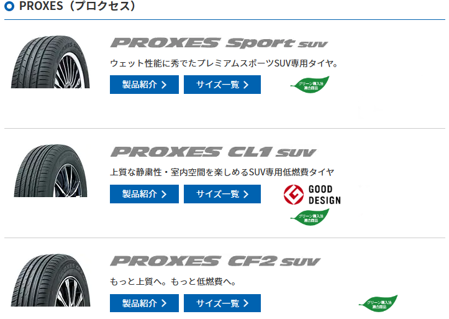Image resolution: width=449 pixels, height=319 pixels.
Task: Click green leaf badge for PROXES Sport SUV
Action: [x=310, y=85]
